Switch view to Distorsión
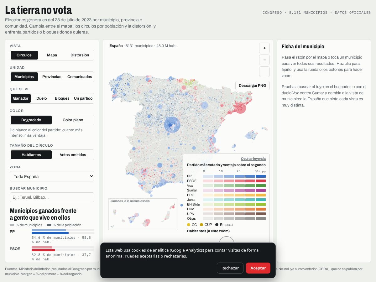The width and height of the screenshot is (376, 282). pyautogui.click(x=80, y=55)
